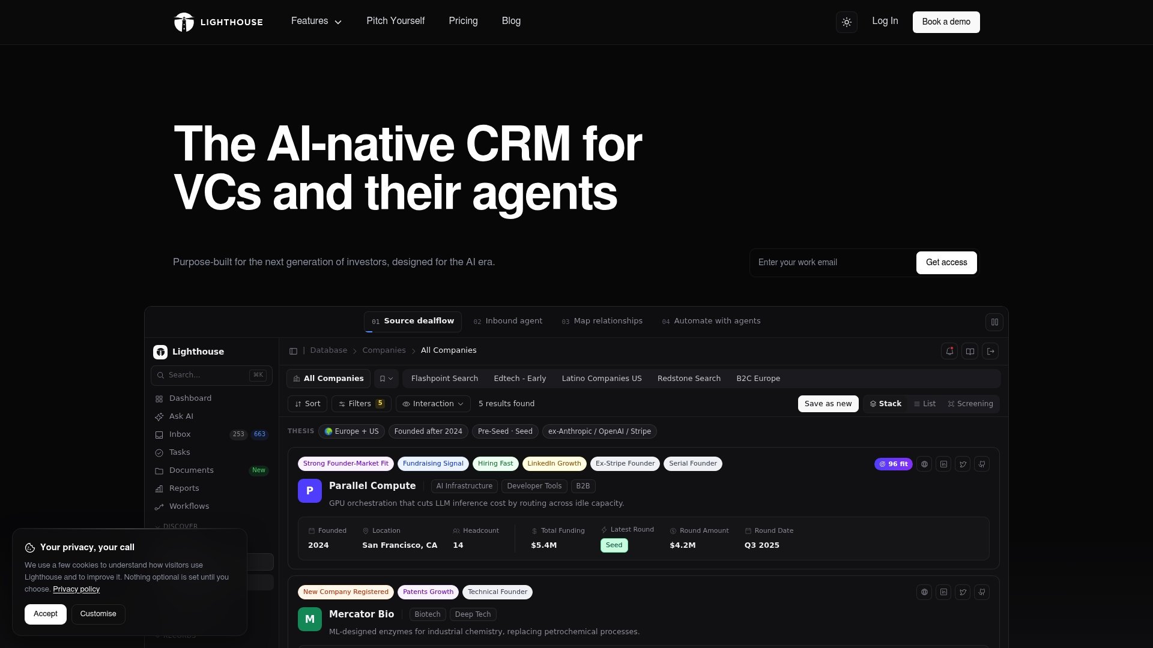Select the Map relationships tab
This screenshot has width=1153, height=648.
pos(602,322)
